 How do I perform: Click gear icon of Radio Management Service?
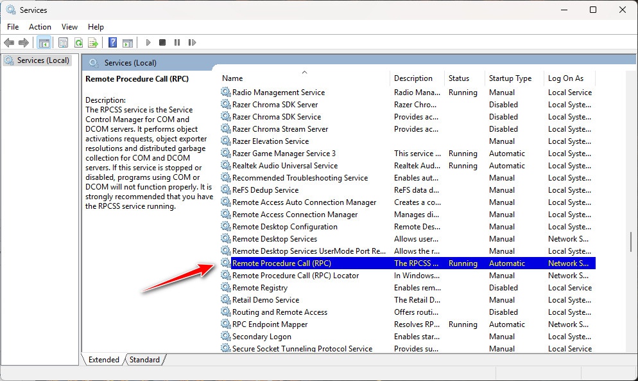226,92
